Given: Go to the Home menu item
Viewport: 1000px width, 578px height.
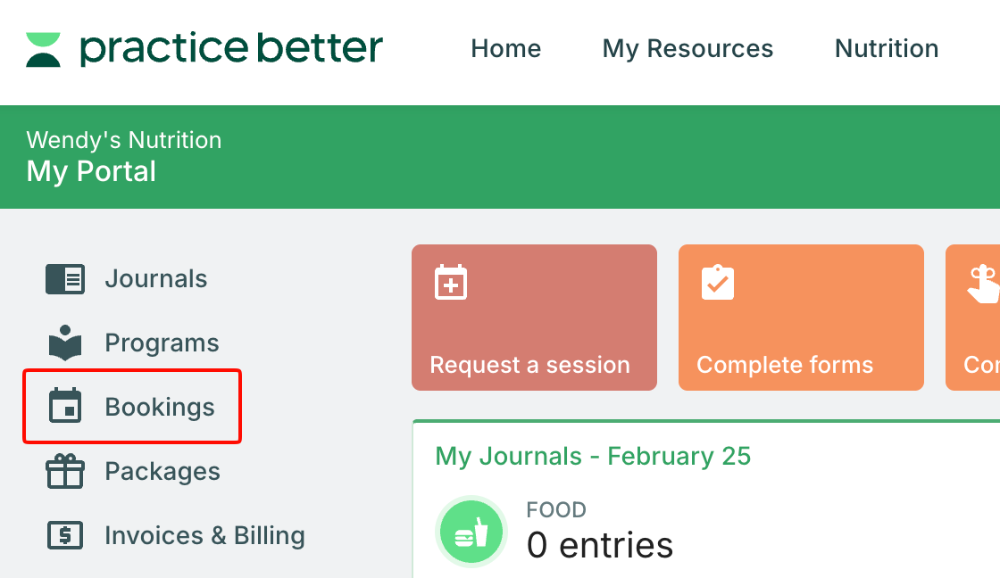Looking at the screenshot, I should click(x=506, y=48).
